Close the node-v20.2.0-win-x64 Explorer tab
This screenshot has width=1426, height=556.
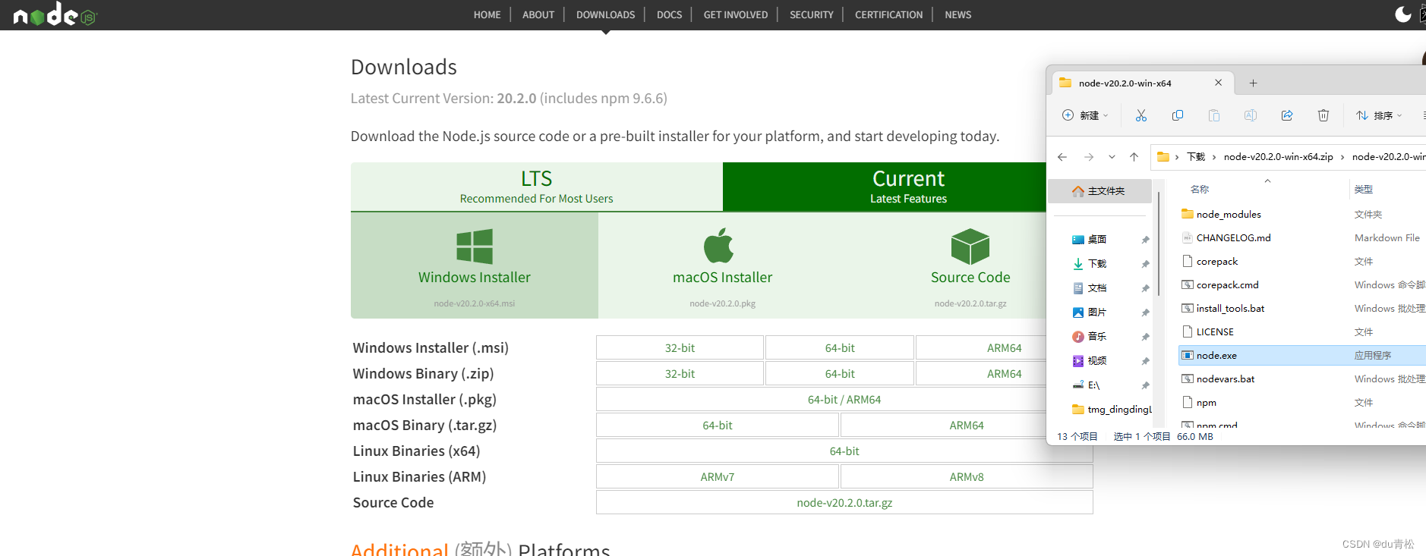pyautogui.click(x=1219, y=83)
